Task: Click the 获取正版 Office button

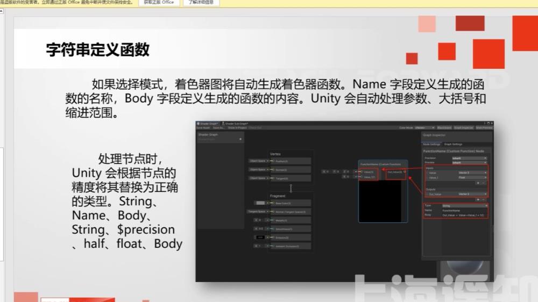Action: [x=159, y=2]
